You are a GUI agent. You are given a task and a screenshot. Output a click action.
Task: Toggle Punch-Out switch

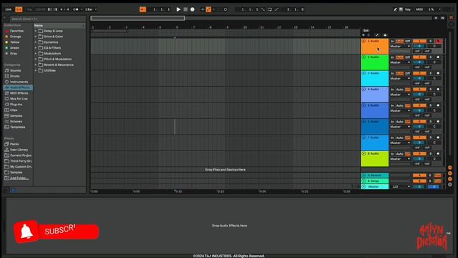coord(277,9)
